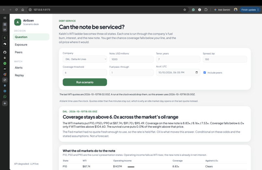
Task: Click the white S extension icon
Action: pyautogui.click(x=200, y=10)
